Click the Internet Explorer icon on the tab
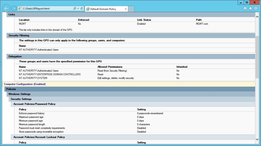Image resolution: width=261 pixels, height=146 pixels. (x=88, y=9)
